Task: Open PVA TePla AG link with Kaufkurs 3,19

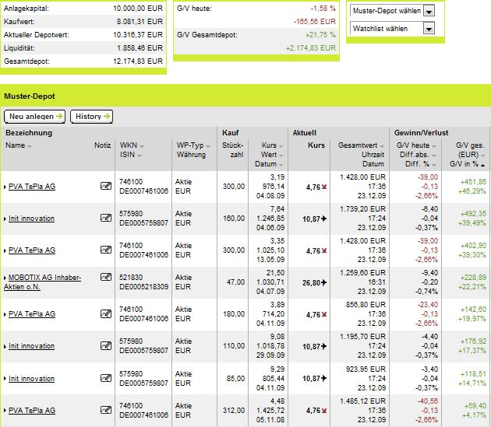Action: (x=32, y=187)
